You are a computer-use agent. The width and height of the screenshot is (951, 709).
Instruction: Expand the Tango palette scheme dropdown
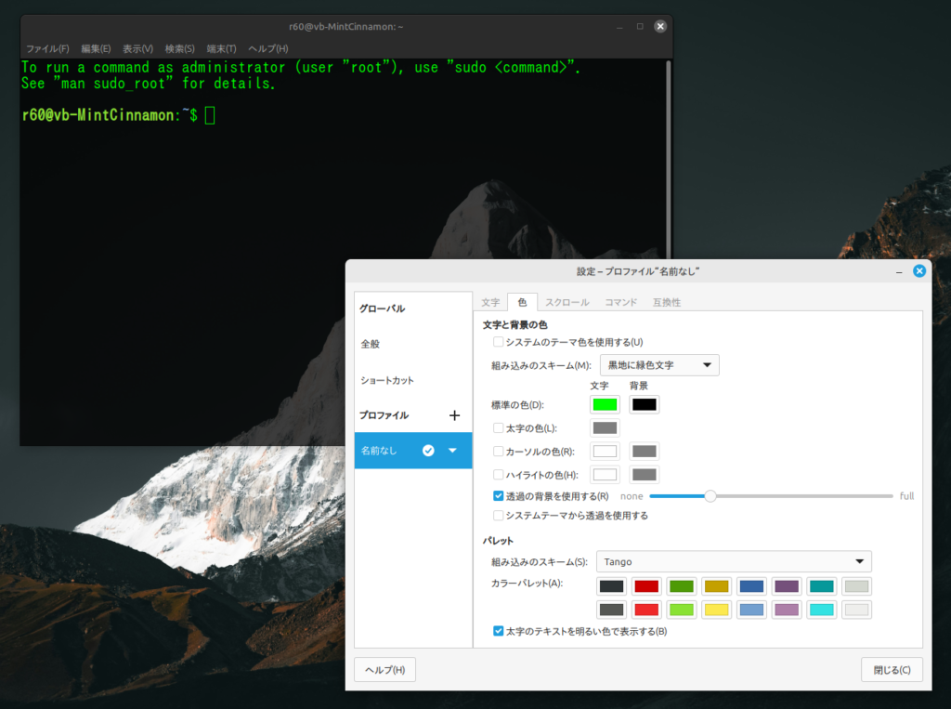(x=734, y=561)
